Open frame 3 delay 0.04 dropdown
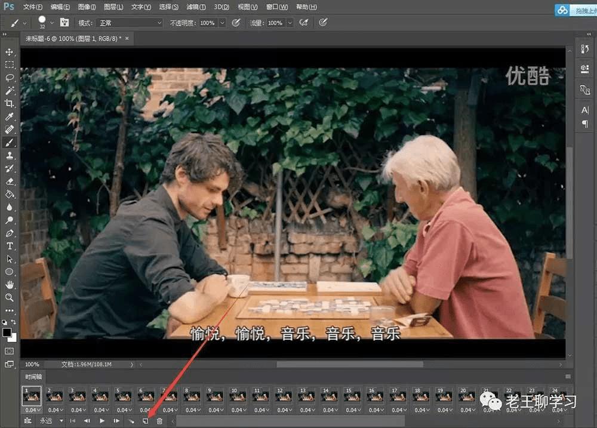Image resolution: width=597 pixels, height=428 pixels. [x=78, y=410]
